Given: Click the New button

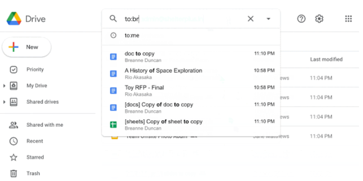Looking at the screenshot, I should point(27,47).
